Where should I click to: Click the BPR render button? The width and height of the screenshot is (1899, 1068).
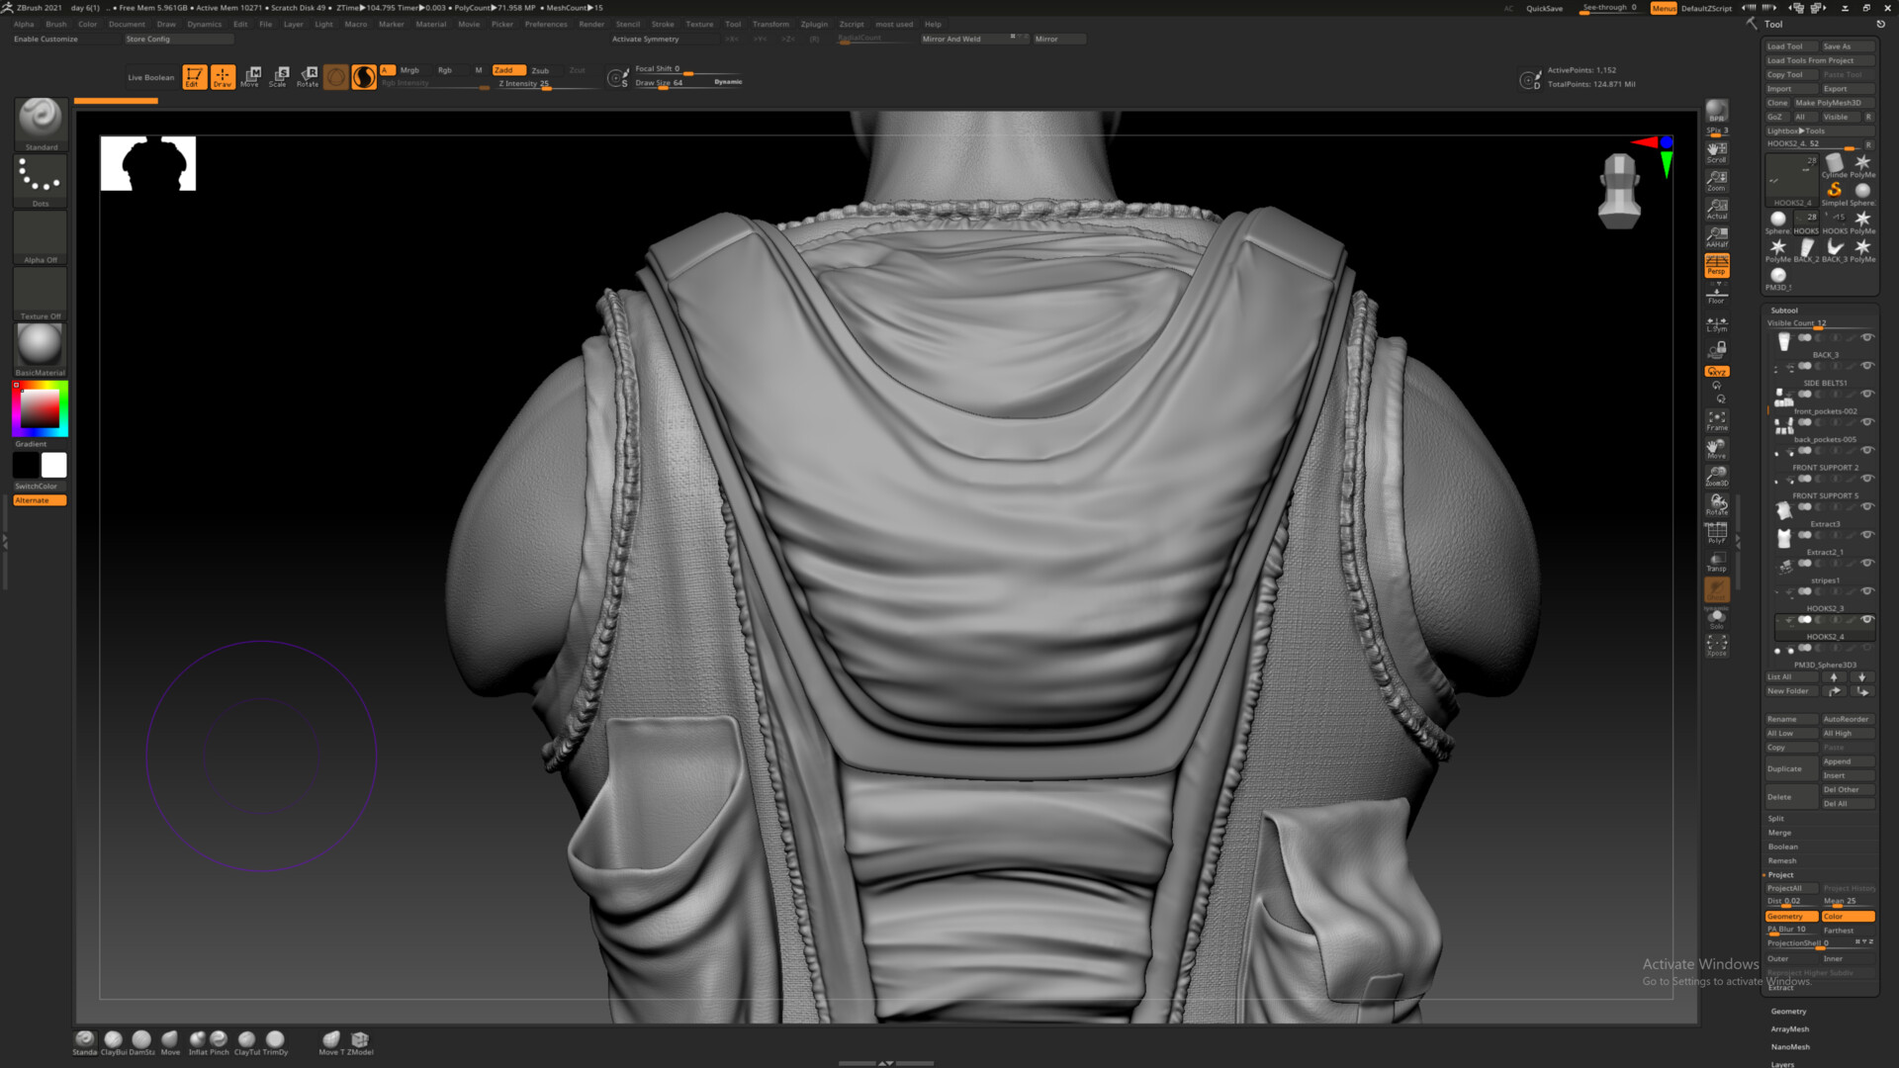coord(1716,111)
